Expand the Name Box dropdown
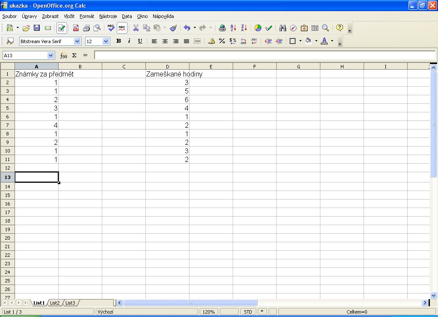This screenshot has width=438, height=317. (50, 55)
